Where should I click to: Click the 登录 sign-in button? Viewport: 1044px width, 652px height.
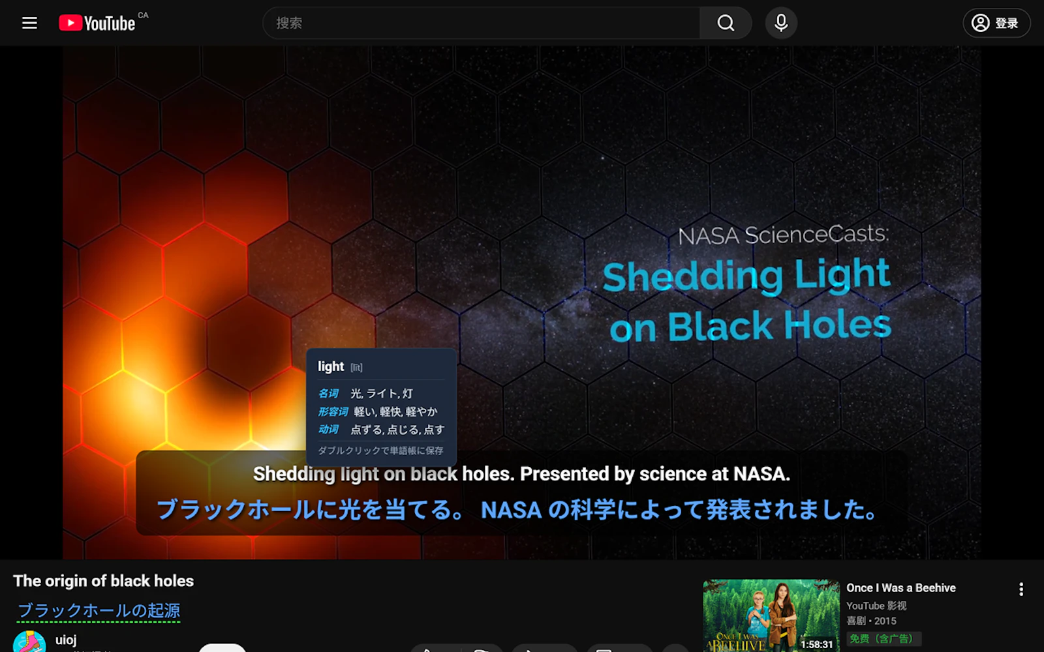pos(996,23)
